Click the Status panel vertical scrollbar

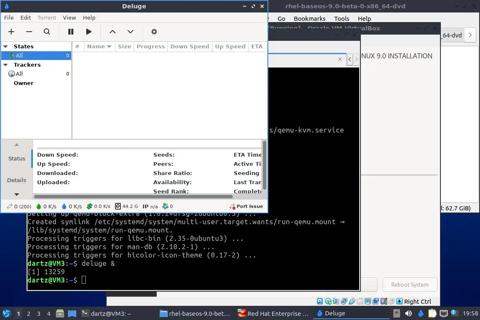coord(265,165)
